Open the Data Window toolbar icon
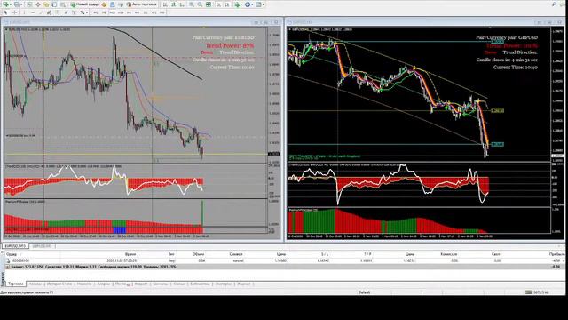Image resolution: width=568 pixels, height=320 pixels. [x=37, y=4]
